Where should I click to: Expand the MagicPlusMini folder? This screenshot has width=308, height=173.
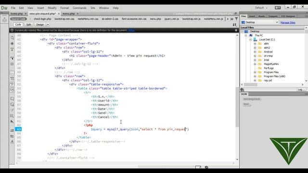[255, 64]
